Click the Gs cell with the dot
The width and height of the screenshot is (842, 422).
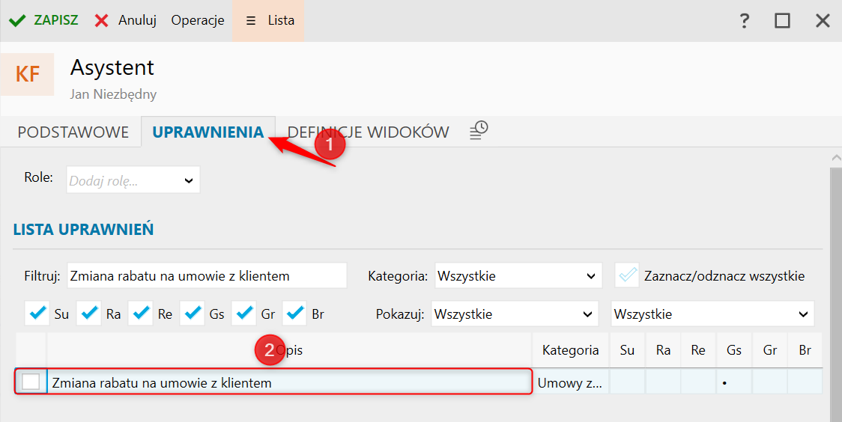pos(734,383)
